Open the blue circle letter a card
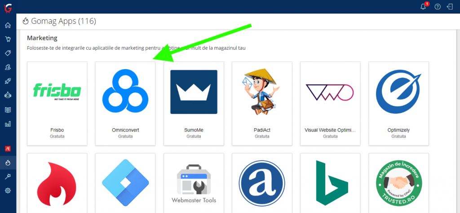 pos(262,183)
